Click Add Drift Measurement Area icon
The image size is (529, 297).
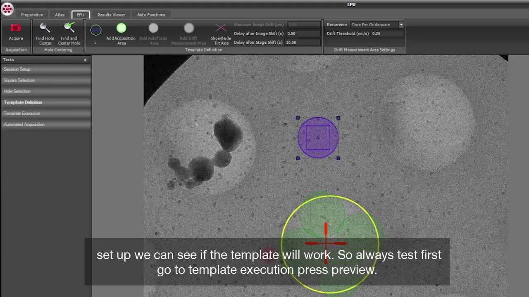coord(189,28)
